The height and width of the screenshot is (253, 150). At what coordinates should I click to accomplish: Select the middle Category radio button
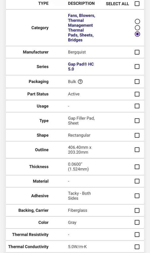coord(137,28)
